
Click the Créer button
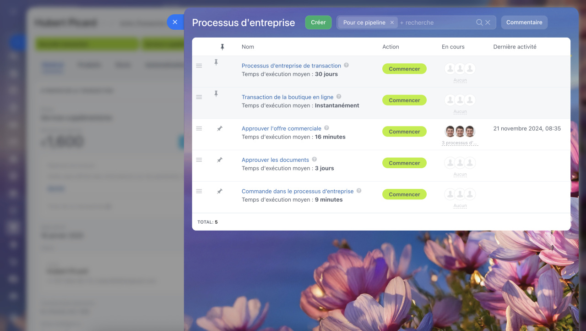318,22
